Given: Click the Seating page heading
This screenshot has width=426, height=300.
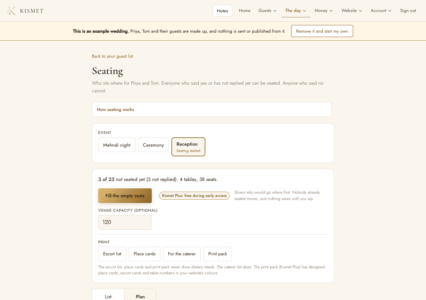Looking at the screenshot, I should 107,71.
